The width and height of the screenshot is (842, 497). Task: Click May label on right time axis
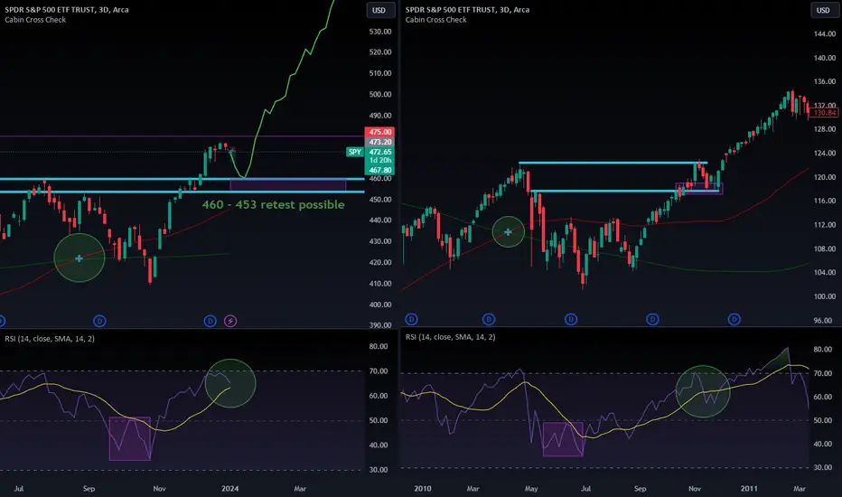pyautogui.click(x=531, y=488)
